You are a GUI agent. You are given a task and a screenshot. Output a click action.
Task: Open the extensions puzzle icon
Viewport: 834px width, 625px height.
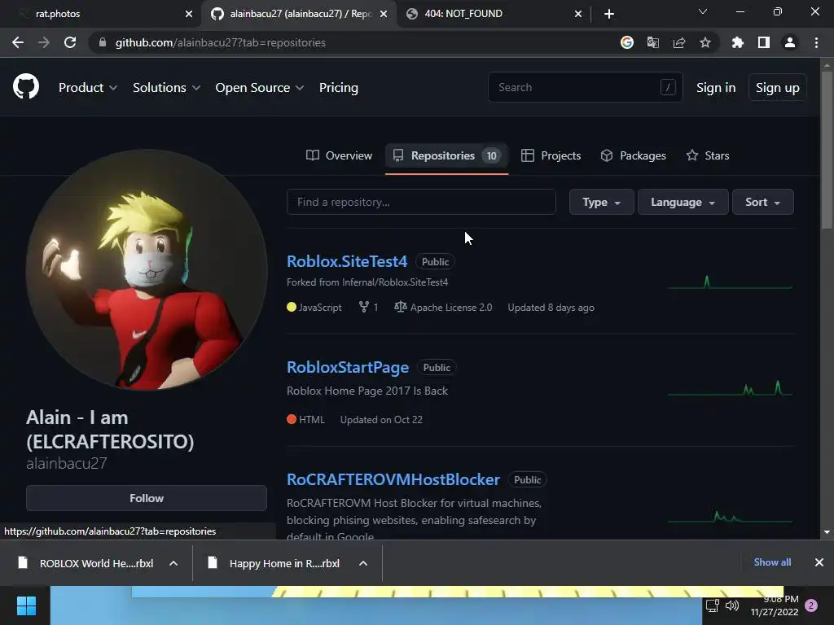[738, 42]
